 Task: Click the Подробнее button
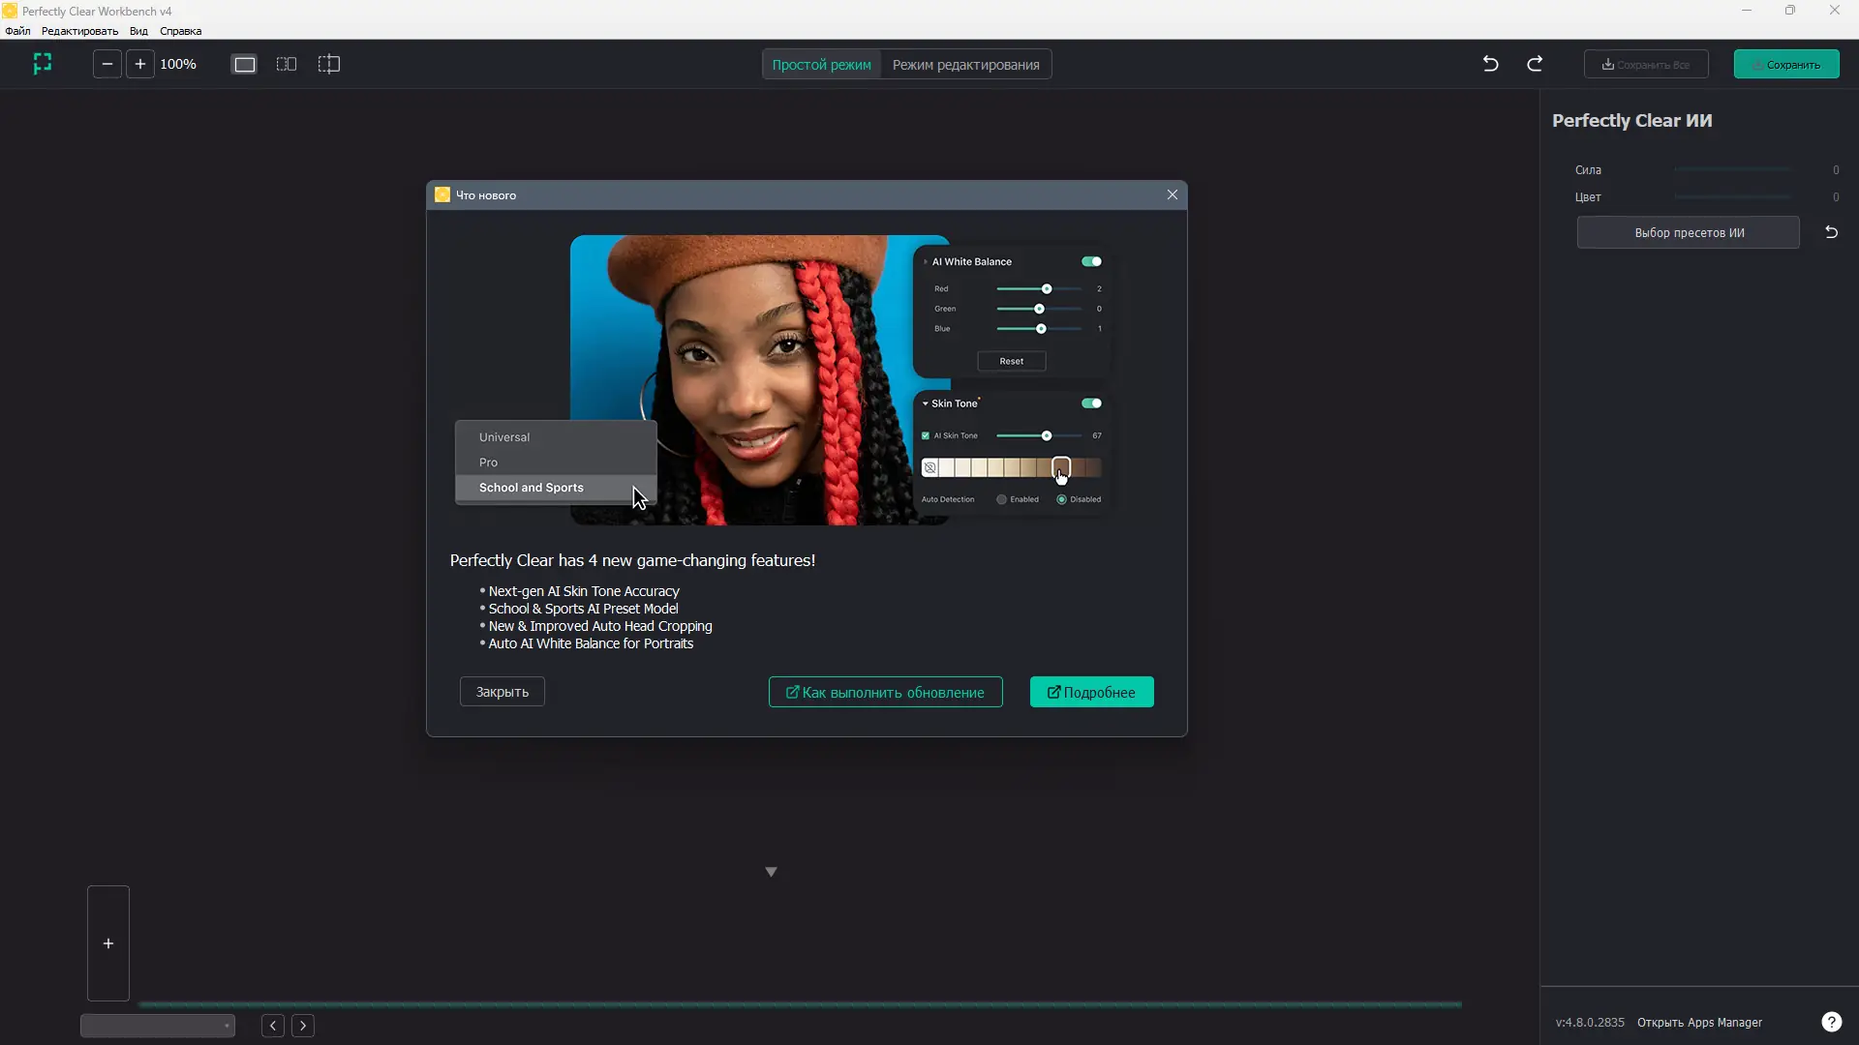coord(1091,692)
